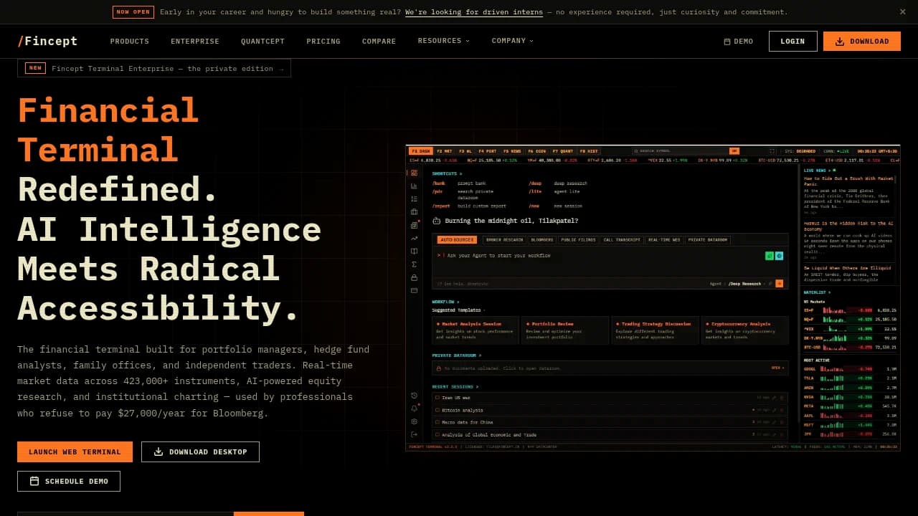The height and width of the screenshot is (516, 918).
Task: Click the list icon in terminal sidebar
Action: 414,199
